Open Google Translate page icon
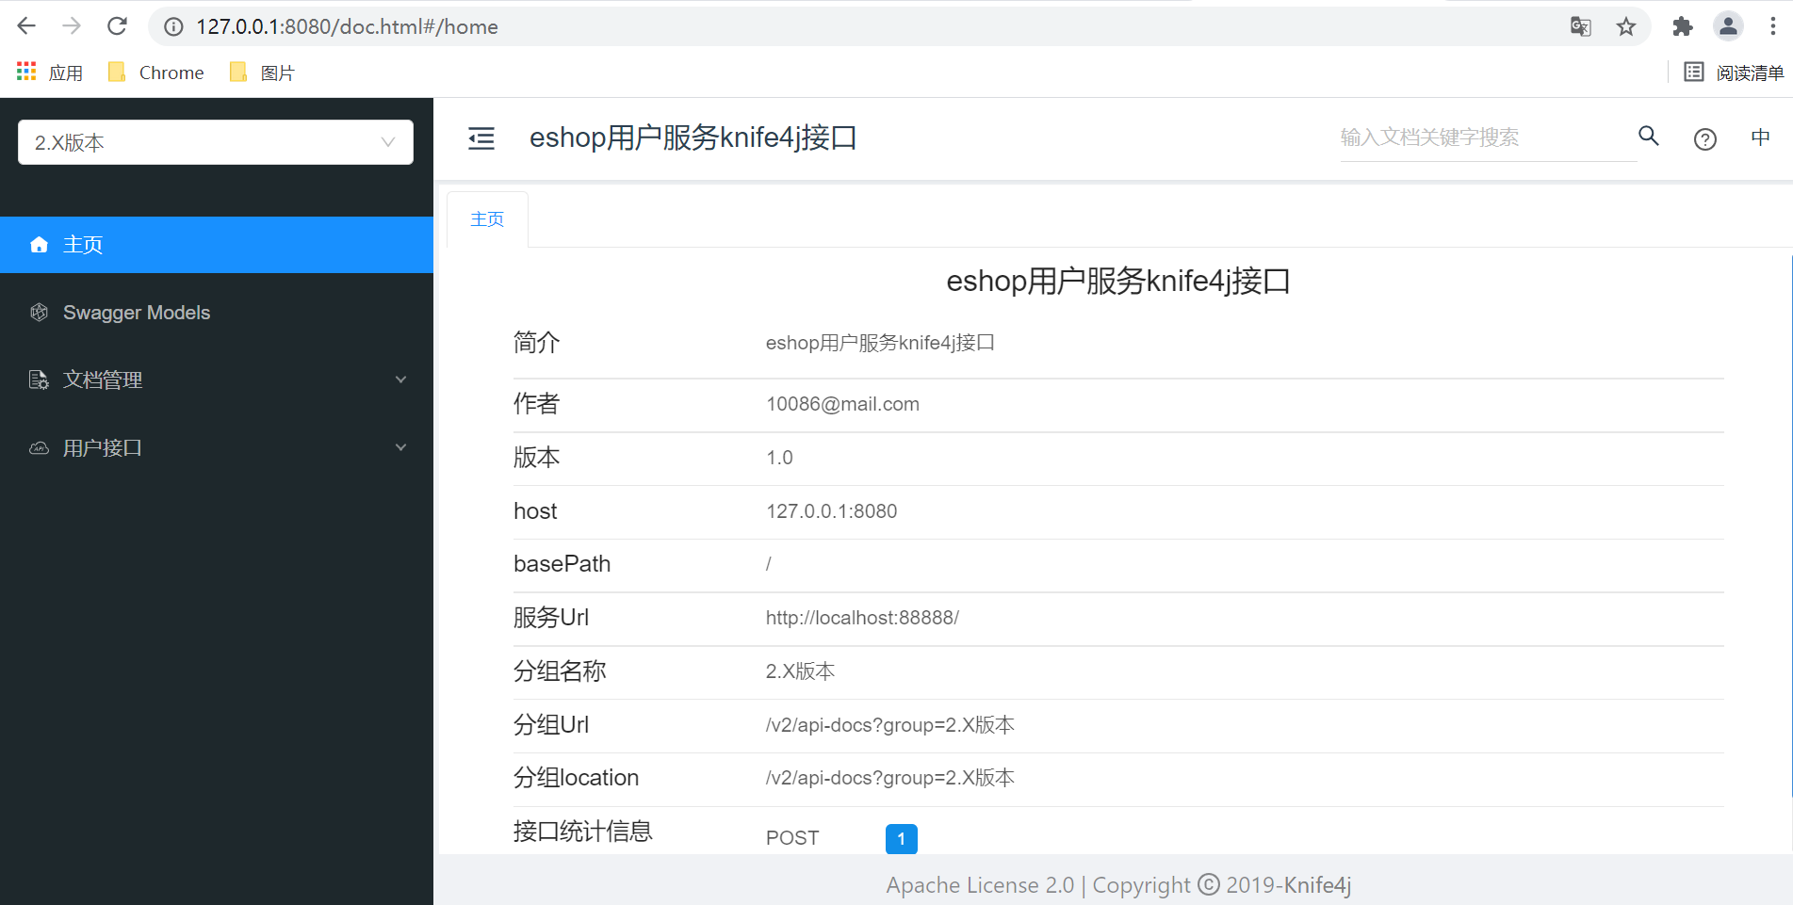Screen dimensions: 1793x905 click(x=1581, y=26)
